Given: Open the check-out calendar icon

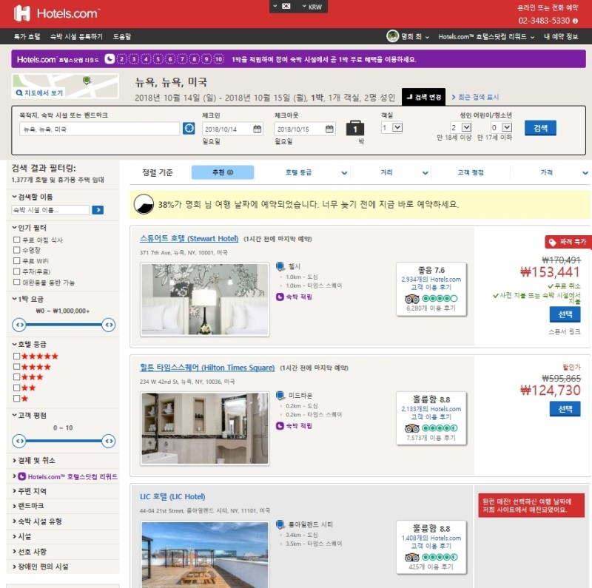Looking at the screenshot, I should tap(329, 129).
